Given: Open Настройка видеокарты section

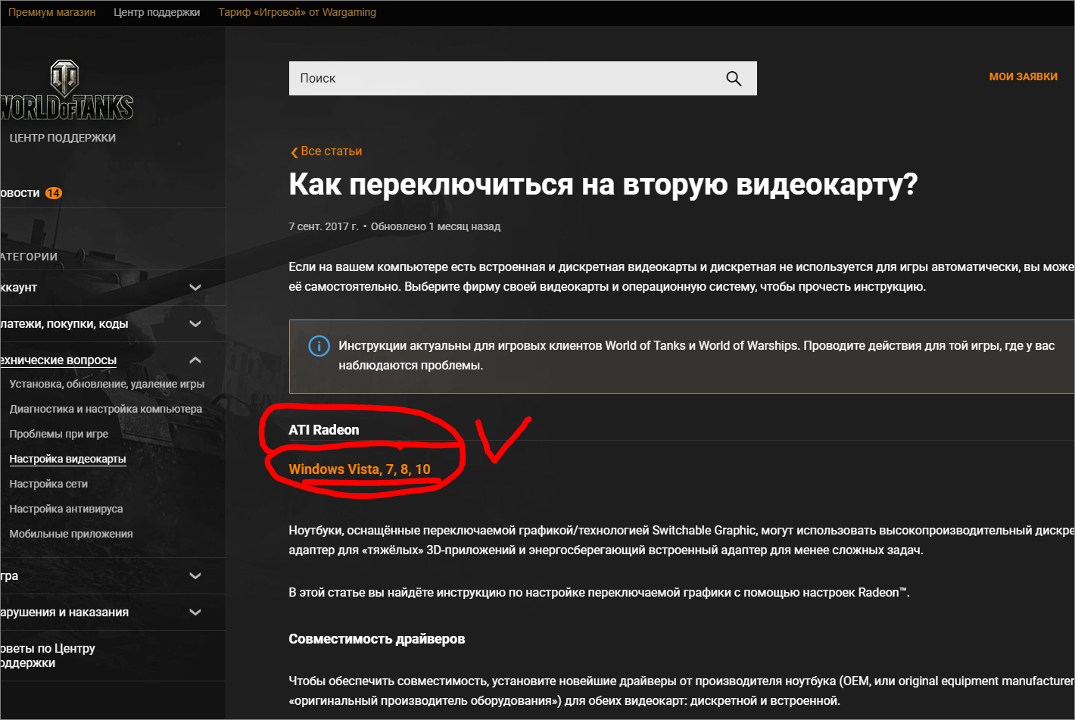Looking at the screenshot, I should click(67, 459).
